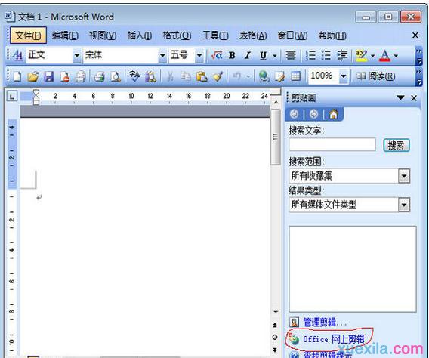
Task: Toggle underline formatting
Action: coord(263,56)
